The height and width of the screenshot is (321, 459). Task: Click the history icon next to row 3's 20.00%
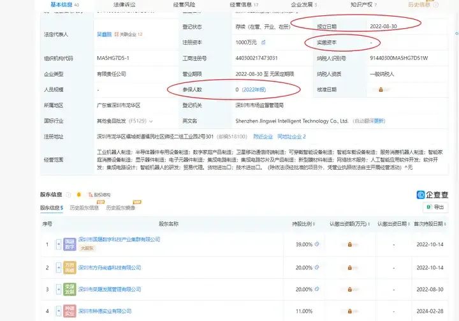(x=317, y=289)
